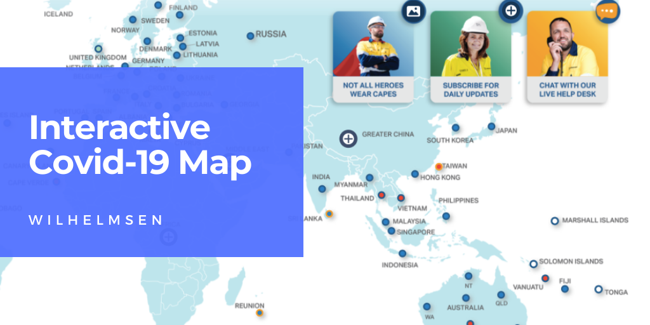Screen dimensions: 650x325
Task: Click the plus icon above Subscribe card
Action: [510, 11]
